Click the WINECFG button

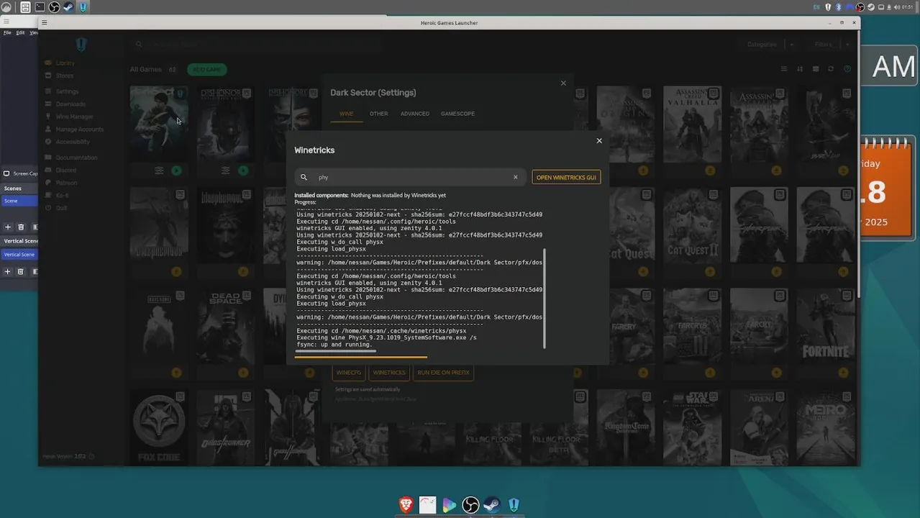[x=349, y=373]
